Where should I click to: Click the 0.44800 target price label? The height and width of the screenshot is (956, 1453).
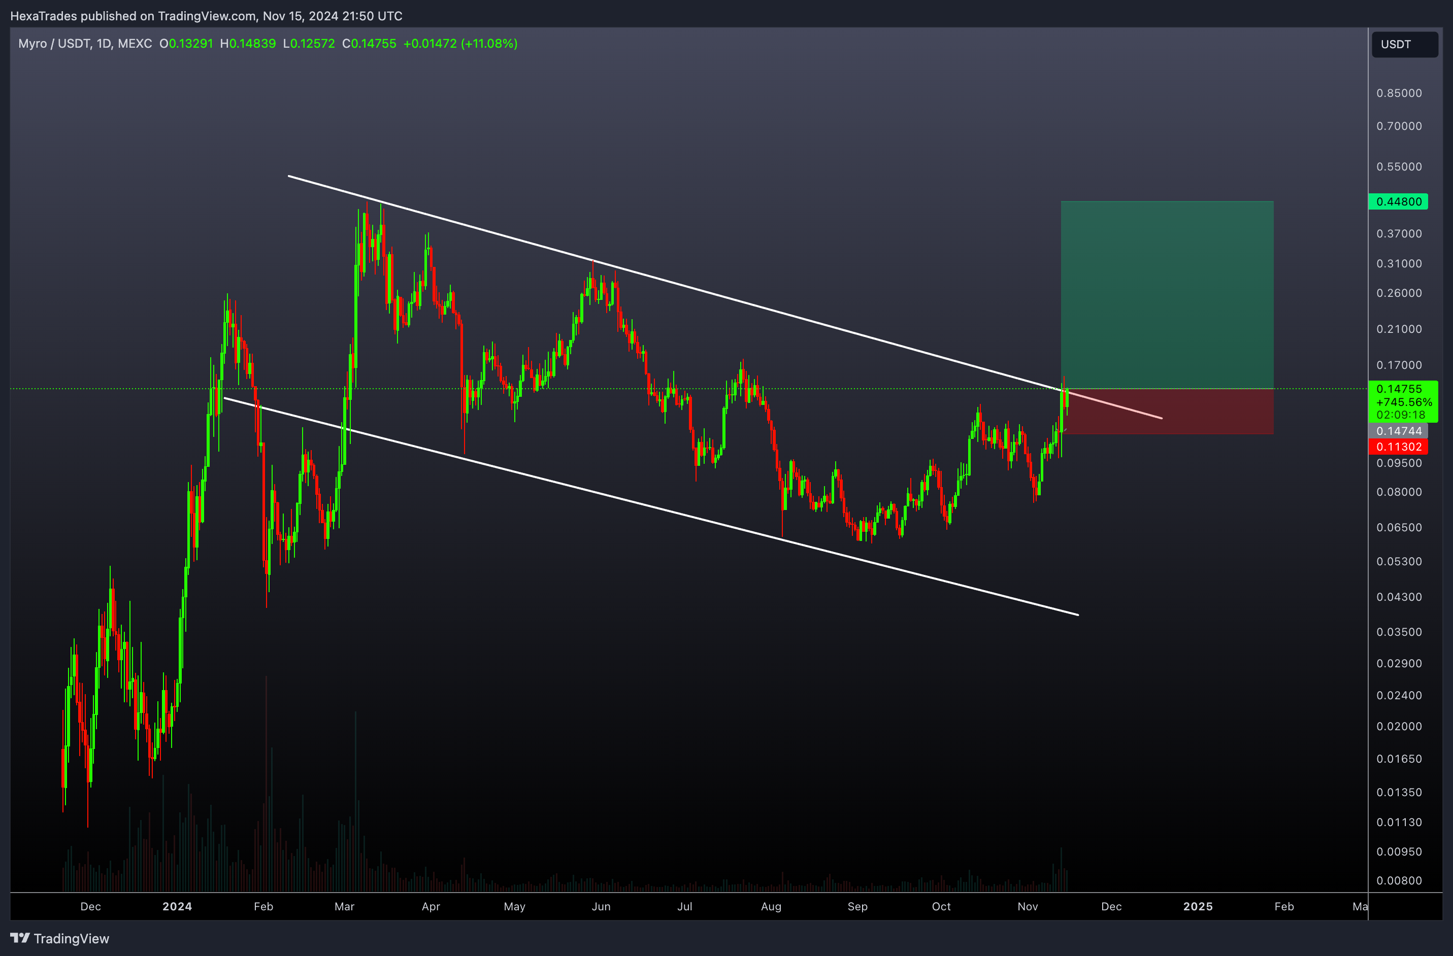(1398, 201)
